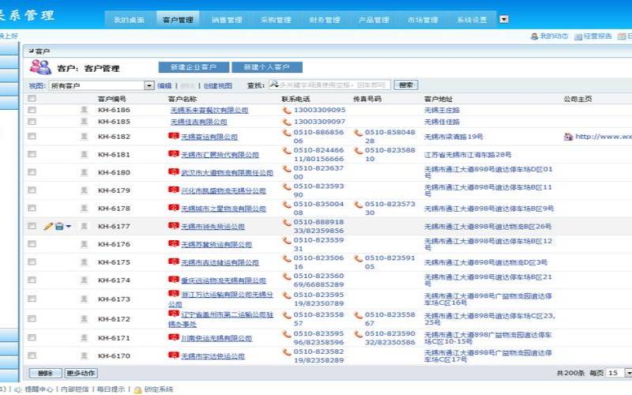
Task: Open the 销售管理 tab
Action: pyautogui.click(x=227, y=20)
